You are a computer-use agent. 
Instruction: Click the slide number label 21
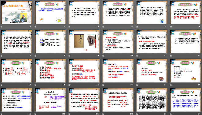[98, 114]
